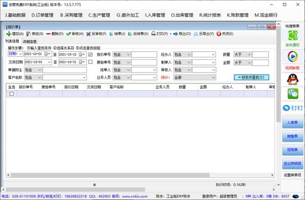Viewport: 305px width, 200px height.
Task: Click the 领用单 shortcut button
Action: (293, 150)
